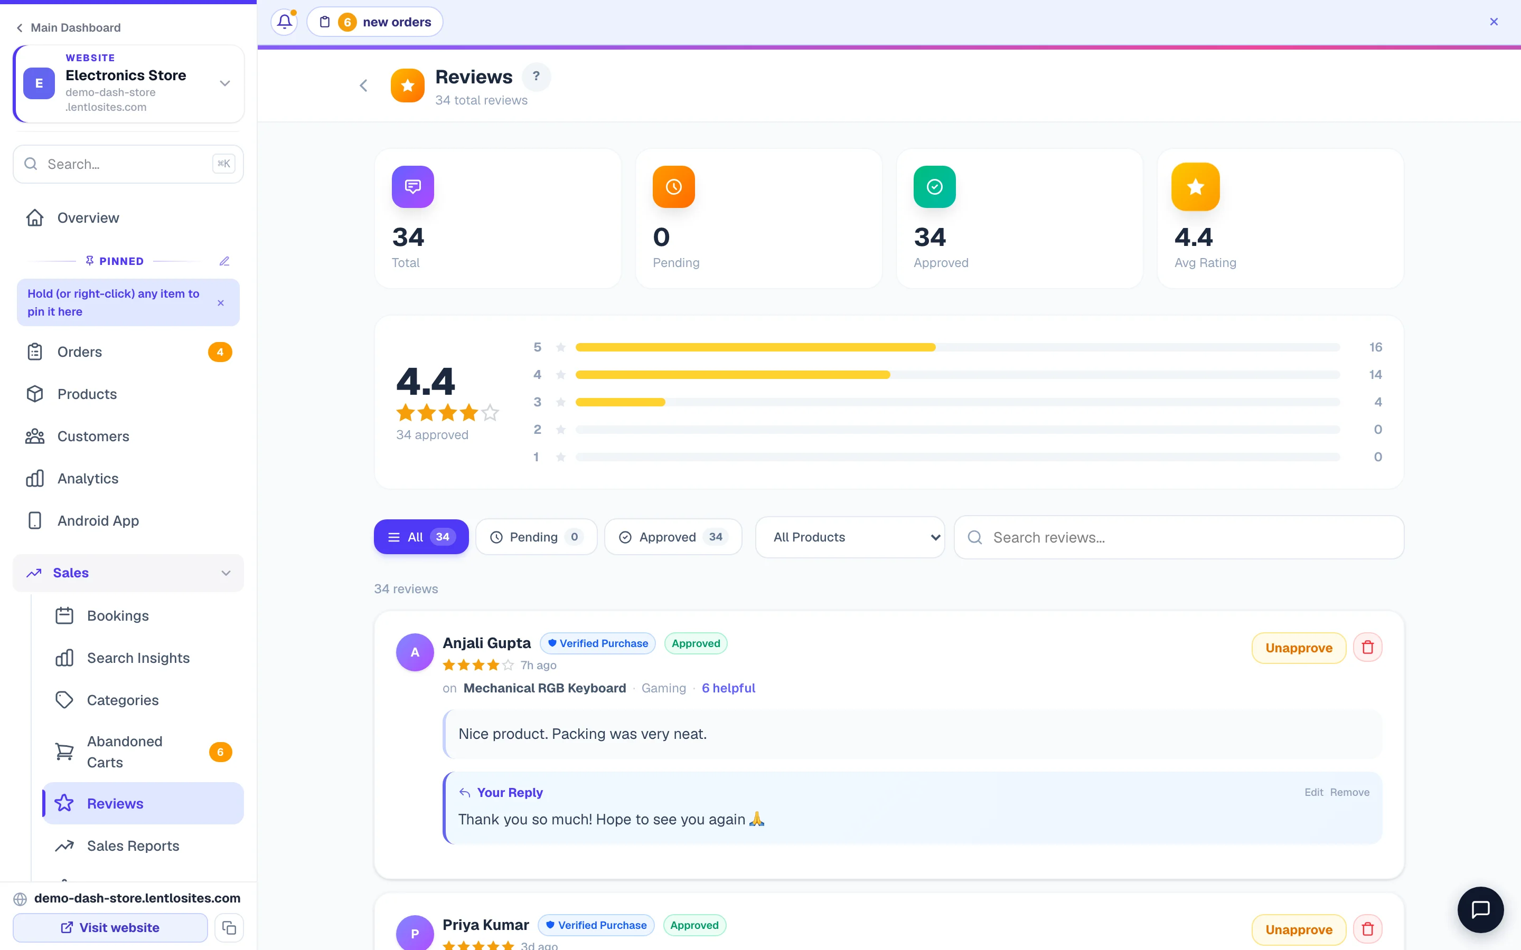Click the 5-star rating bar
This screenshot has height=950, width=1521.
tap(957, 347)
